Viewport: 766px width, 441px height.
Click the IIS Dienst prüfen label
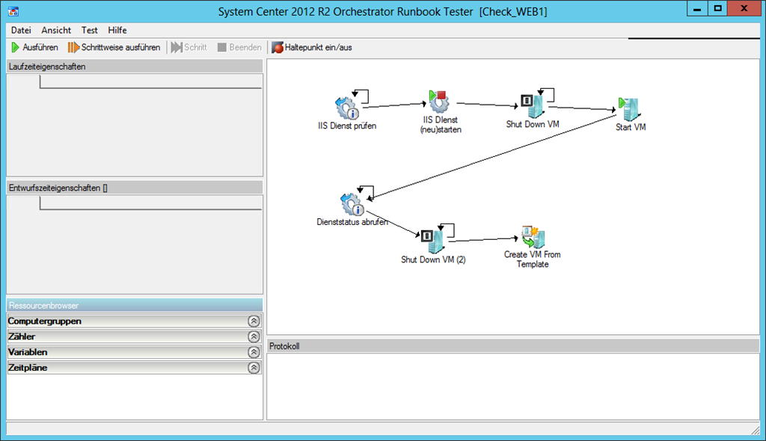point(347,126)
